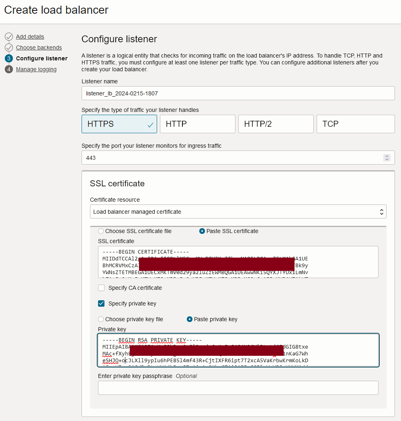Click inside the Private key text area
401x421 pixels.
(238, 350)
